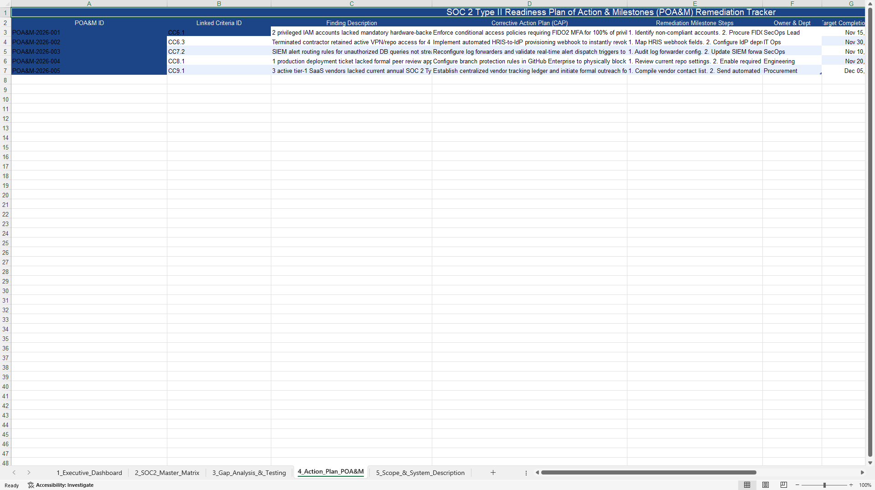The height and width of the screenshot is (490, 875).
Task: Click the Finding Description column heading cell
Action: (352, 23)
